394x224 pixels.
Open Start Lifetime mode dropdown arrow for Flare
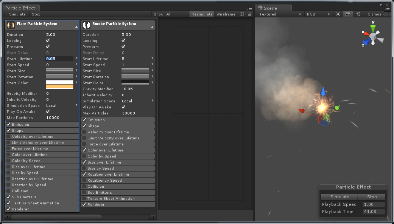pos(76,59)
